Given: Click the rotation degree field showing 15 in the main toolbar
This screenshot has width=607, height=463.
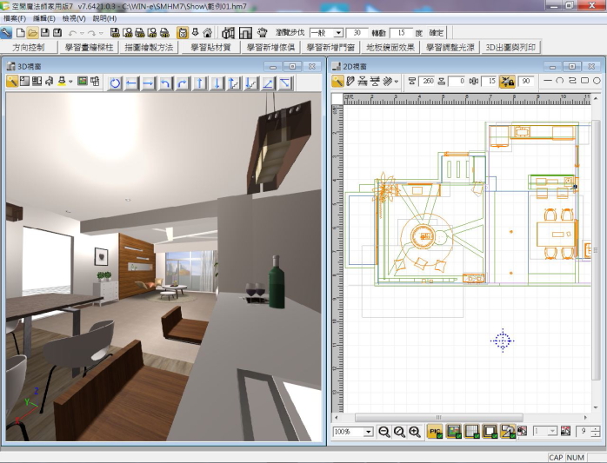Looking at the screenshot, I should [x=402, y=33].
